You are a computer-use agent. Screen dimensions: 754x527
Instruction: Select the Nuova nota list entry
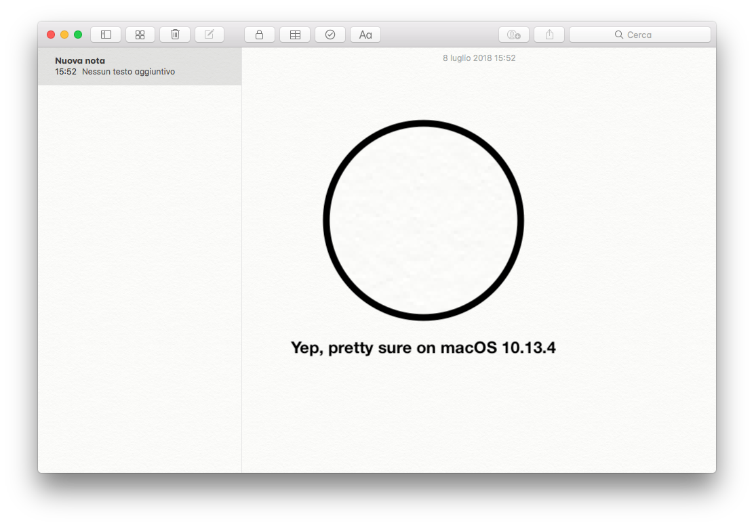click(x=140, y=66)
